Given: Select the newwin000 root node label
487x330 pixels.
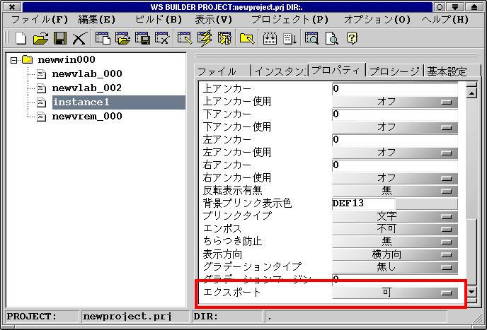Looking at the screenshot, I should tap(67, 59).
